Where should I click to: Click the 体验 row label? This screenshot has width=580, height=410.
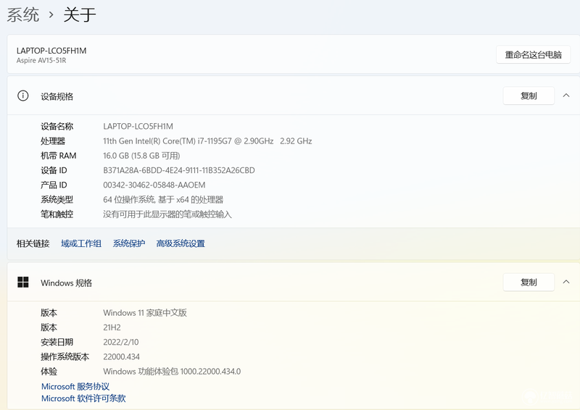click(49, 372)
